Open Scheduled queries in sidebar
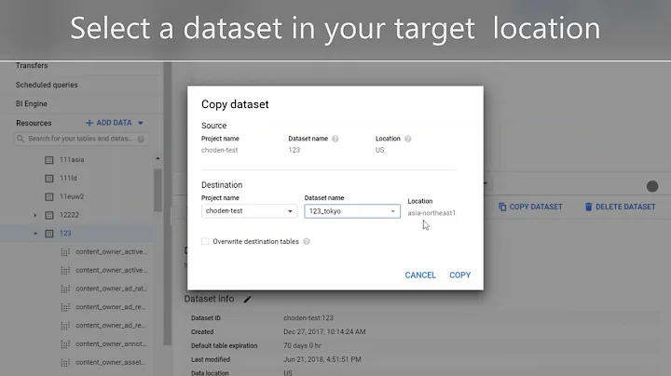671x376 pixels. tap(47, 85)
